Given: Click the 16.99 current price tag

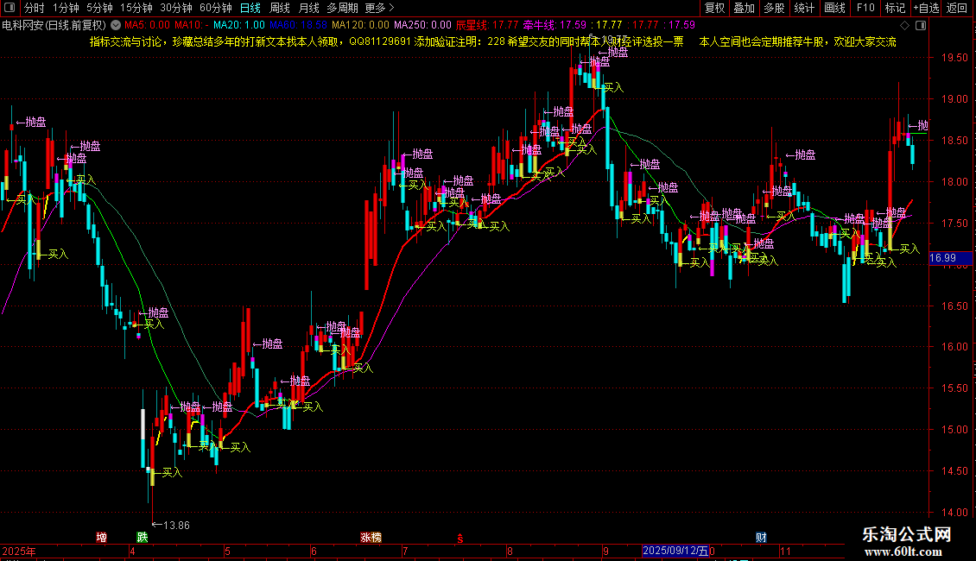Looking at the screenshot, I should point(950,257).
